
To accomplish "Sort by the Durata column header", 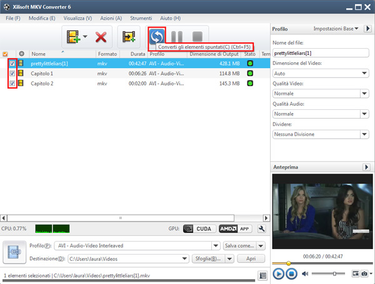I will pos(137,54).
